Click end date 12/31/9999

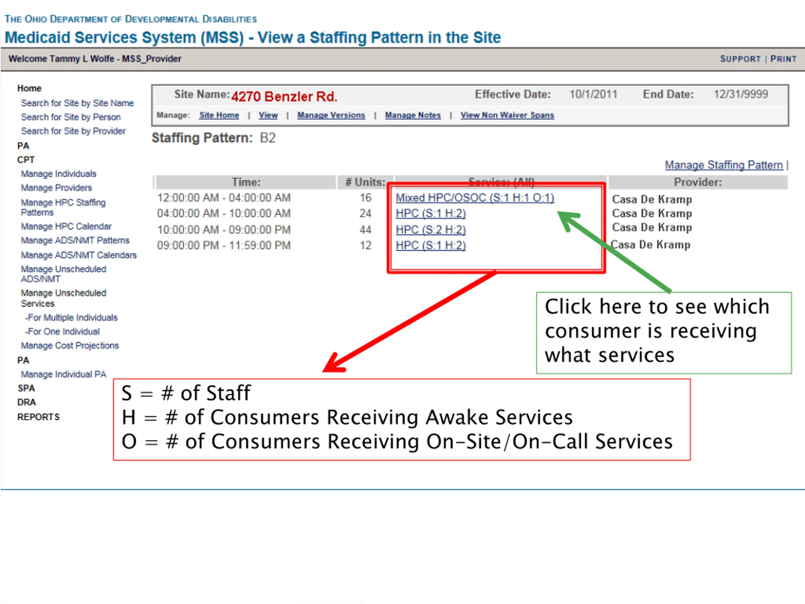741,94
